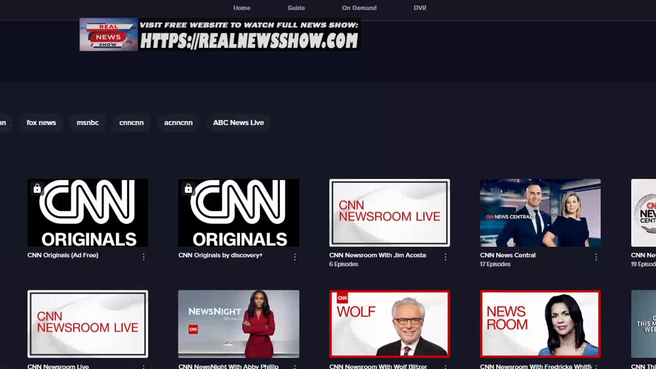This screenshot has height=369, width=656.
Task: Open the CNN News Central thumbnail
Action: coord(540,213)
